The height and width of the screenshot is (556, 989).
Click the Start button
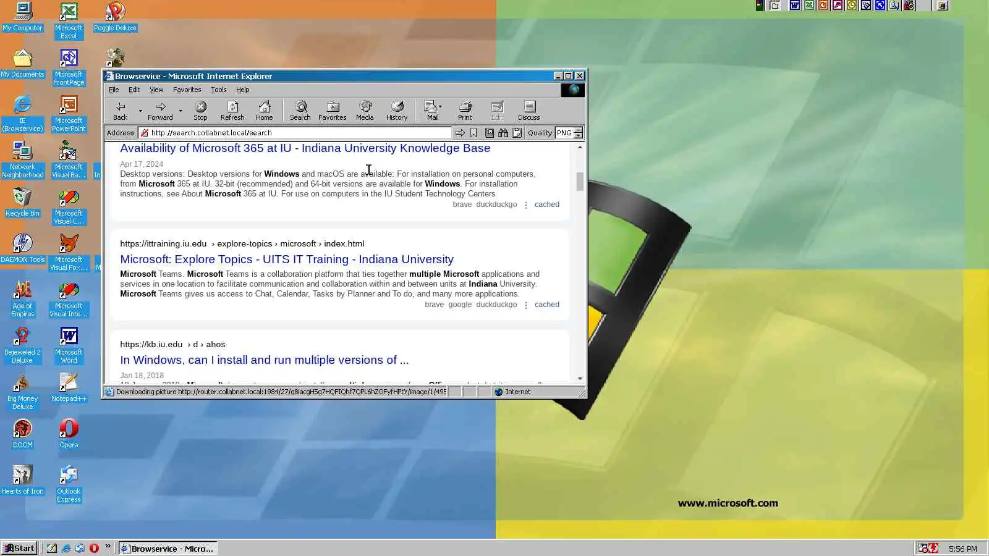19,548
